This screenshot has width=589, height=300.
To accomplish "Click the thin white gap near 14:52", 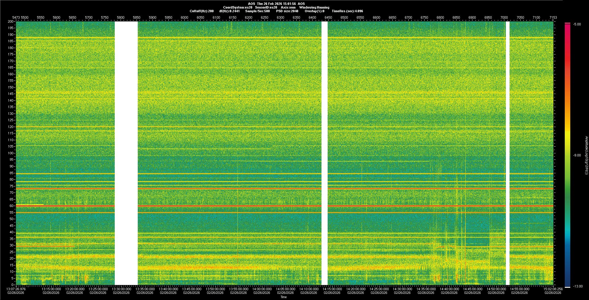I will [x=507, y=153].
